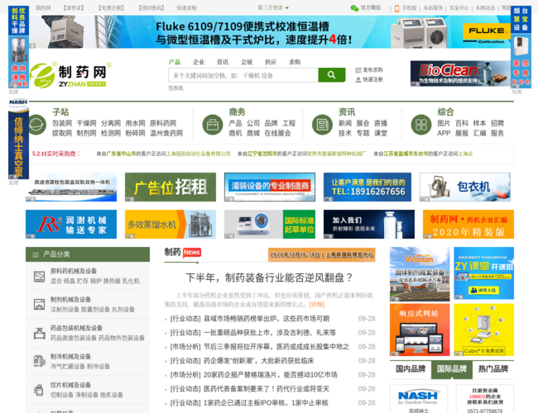Click the 注射剂设备 subcategory link
The height and width of the screenshot is (413, 538).
(65, 310)
